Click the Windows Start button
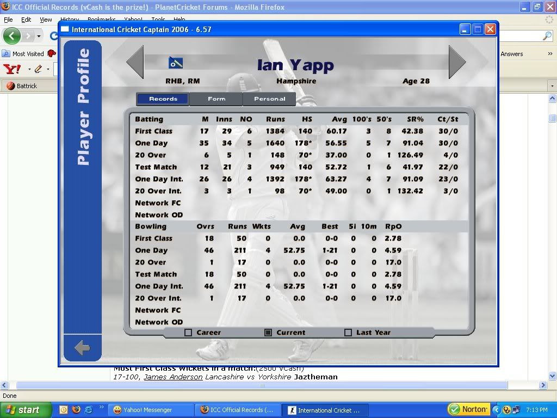 pos(25,410)
